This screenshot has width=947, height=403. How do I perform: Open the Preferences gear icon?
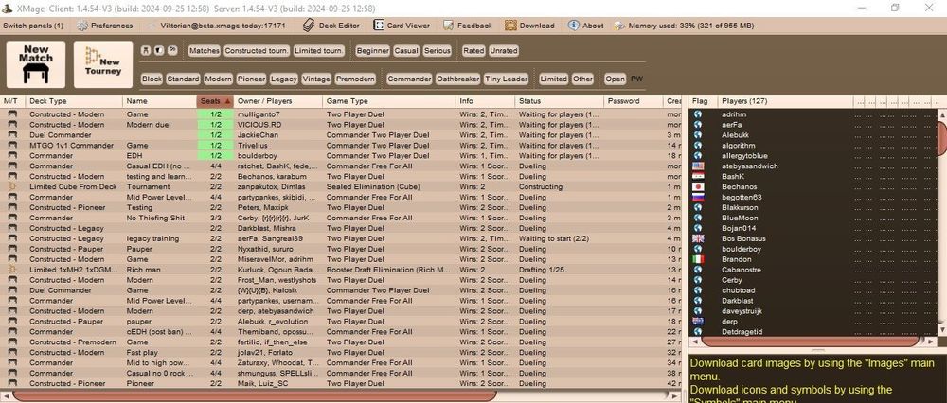click(x=82, y=26)
